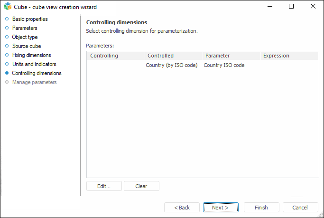Open the Parameters wizard step
This screenshot has width=324, height=218.
click(25, 28)
